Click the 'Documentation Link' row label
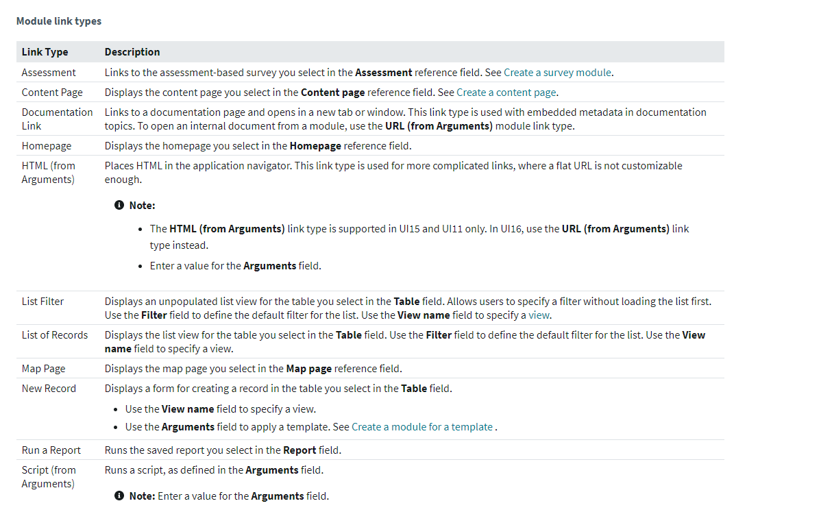Screen dimensions: 832x512 [57, 119]
